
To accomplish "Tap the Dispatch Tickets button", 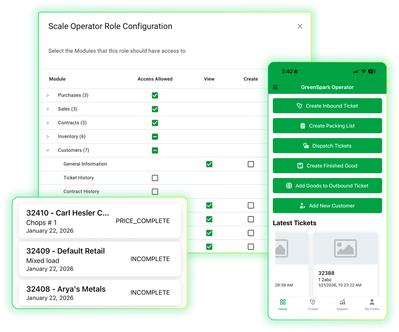I will coord(327,146).
